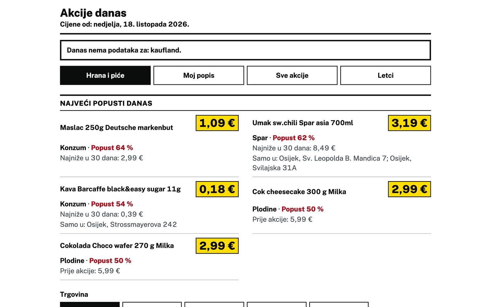The height and width of the screenshot is (307, 491).
Task: Switch to the Moj popis tab
Action: [x=199, y=75]
